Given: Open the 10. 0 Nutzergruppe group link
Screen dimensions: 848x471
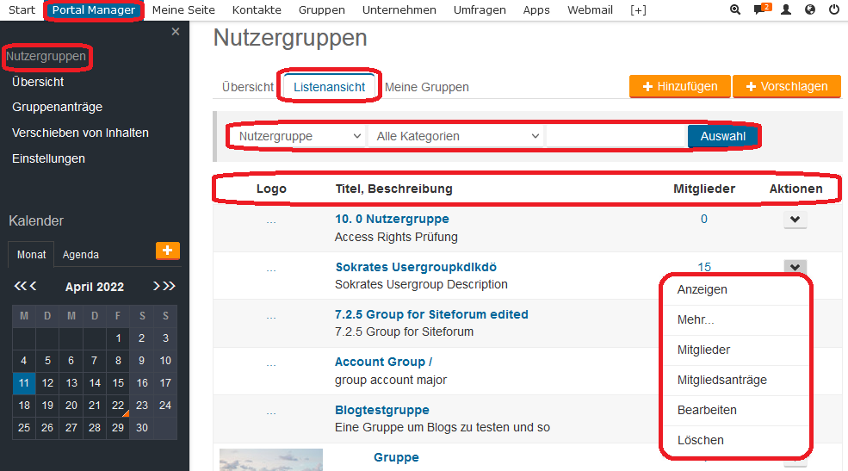Looking at the screenshot, I should pyautogui.click(x=392, y=219).
